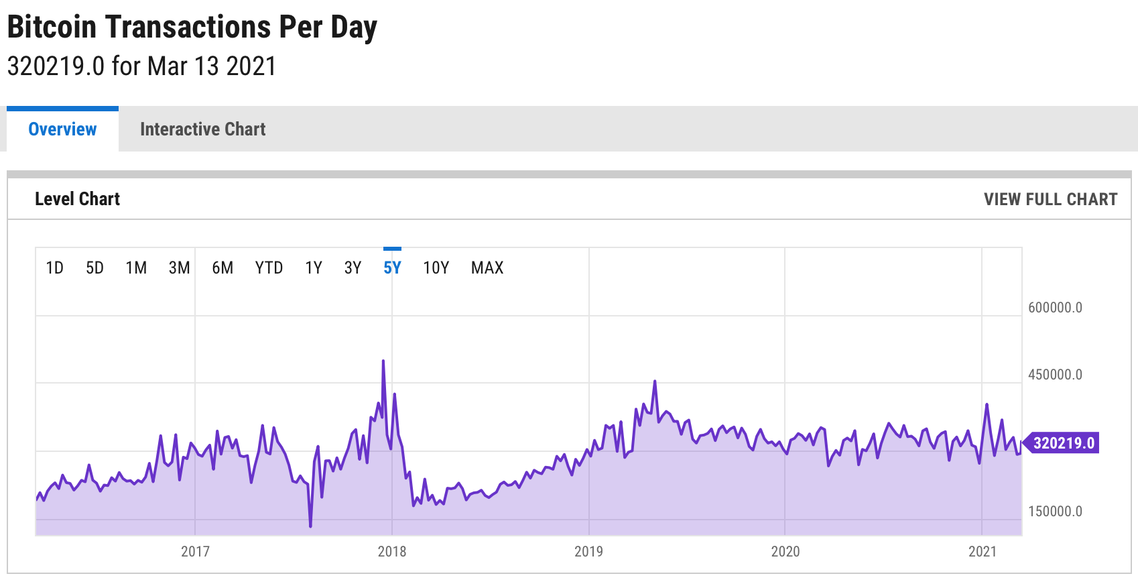1138x586 pixels.
Task: Choose the 1M time range
Action: [136, 268]
